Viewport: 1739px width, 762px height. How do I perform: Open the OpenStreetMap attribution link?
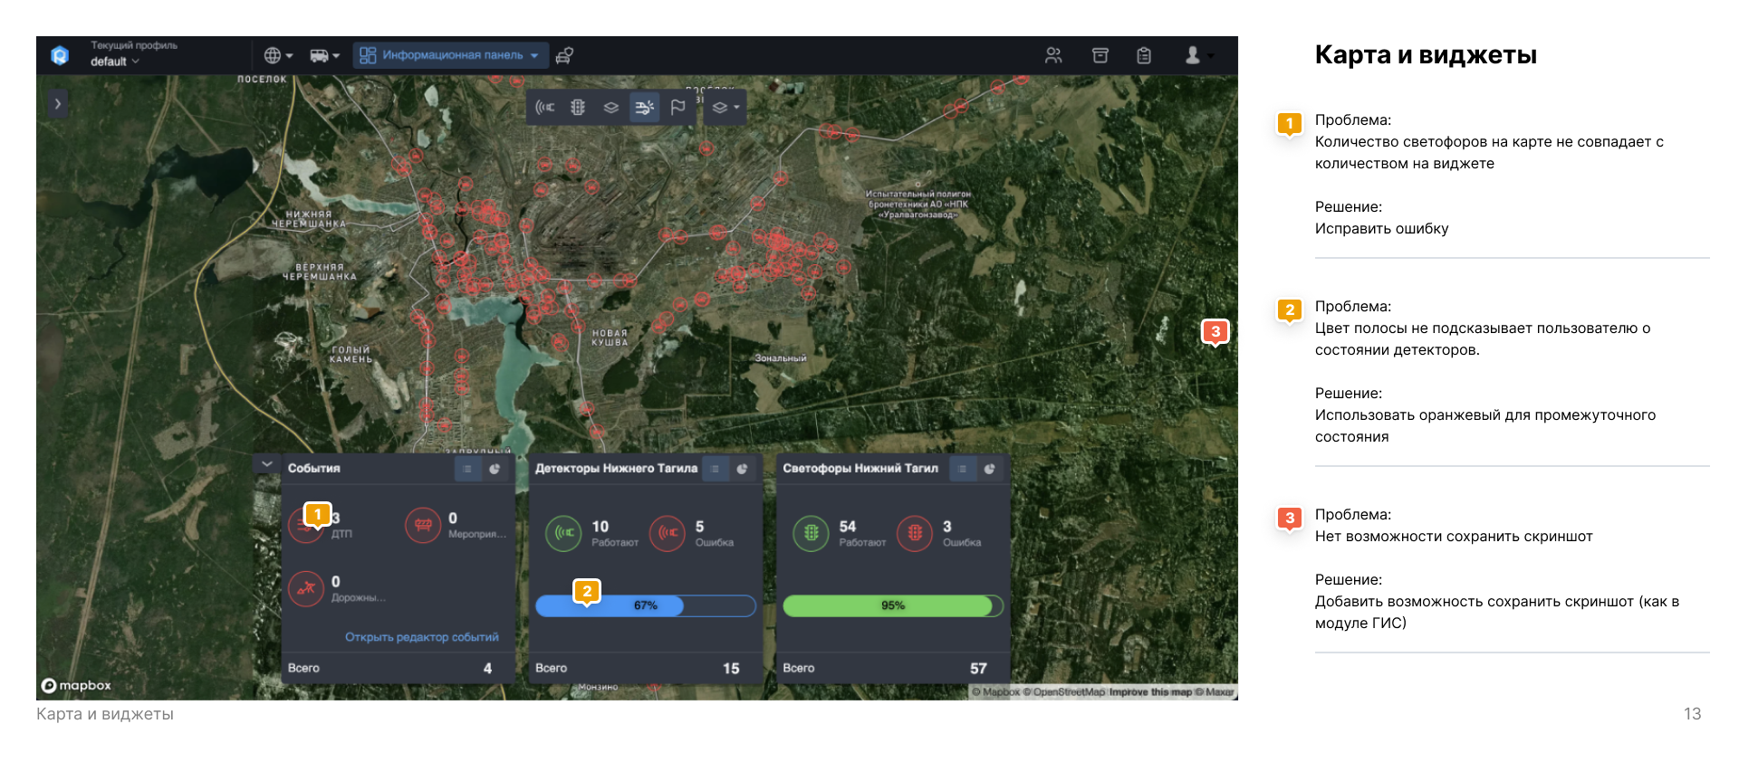coord(1064,692)
